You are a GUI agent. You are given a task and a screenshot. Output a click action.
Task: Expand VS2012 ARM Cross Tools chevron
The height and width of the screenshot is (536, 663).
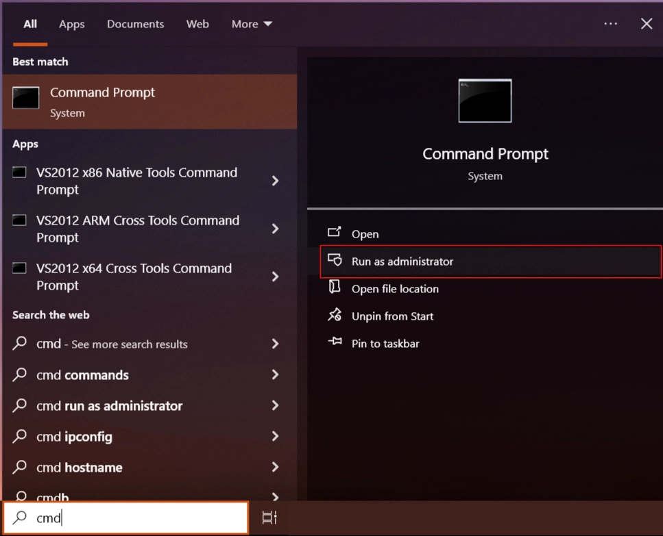click(x=275, y=229)
